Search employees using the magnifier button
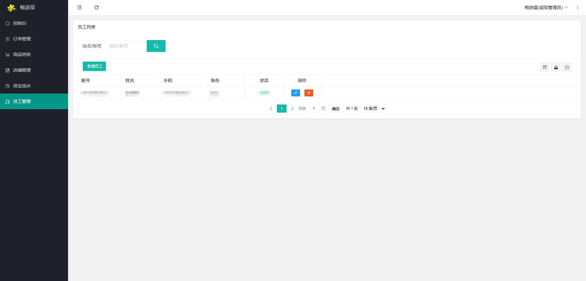Image resolution: width=586 pixels, height=281 pixels. click(x=156, y=46)
